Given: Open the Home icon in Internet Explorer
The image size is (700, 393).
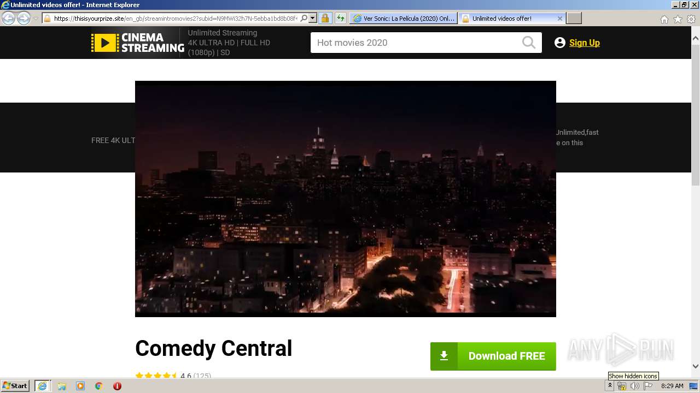Looking at the screenshot, I should (x=664, y=19).
